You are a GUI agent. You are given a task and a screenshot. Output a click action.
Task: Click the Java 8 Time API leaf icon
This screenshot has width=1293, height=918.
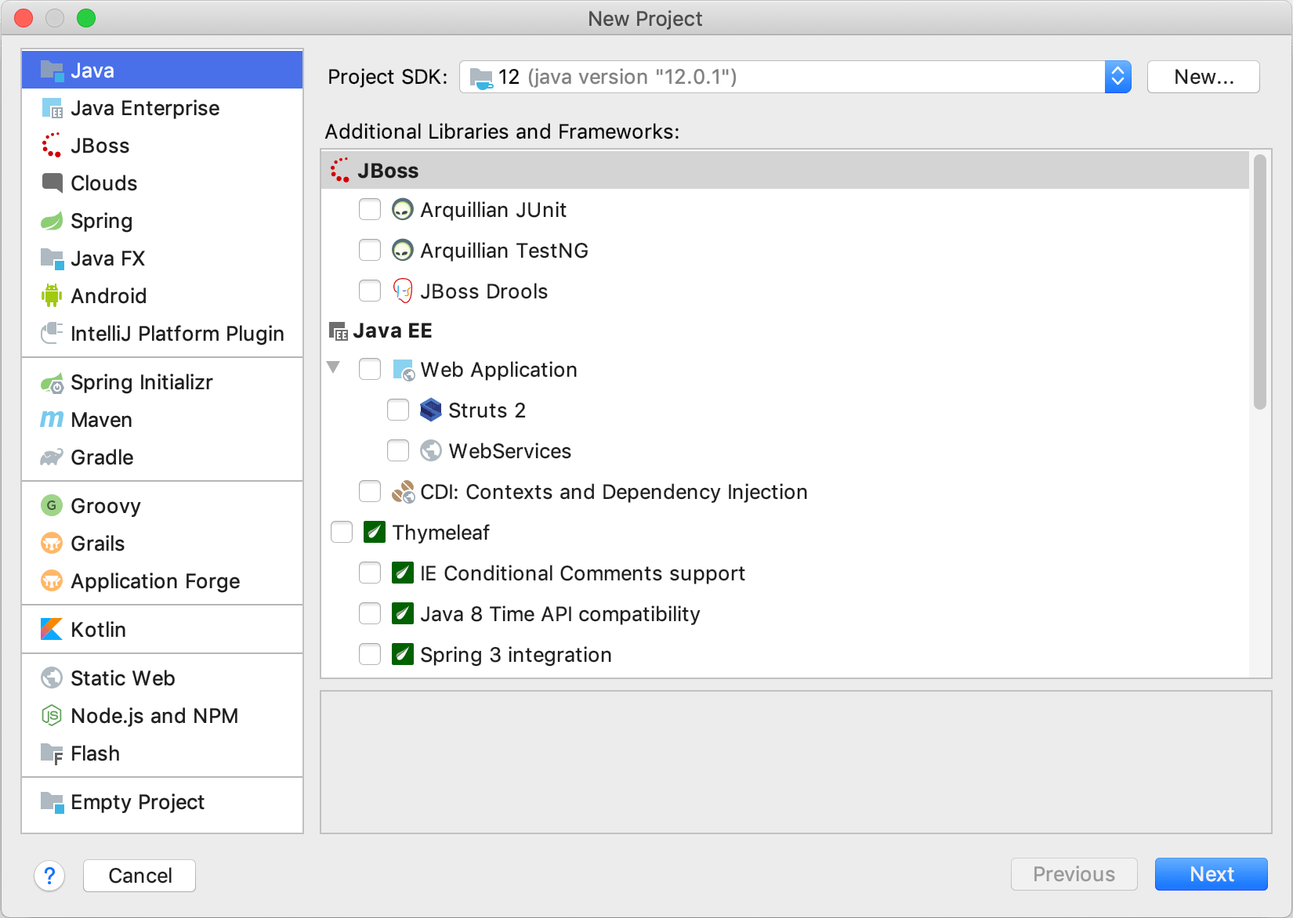click(403, 613)
